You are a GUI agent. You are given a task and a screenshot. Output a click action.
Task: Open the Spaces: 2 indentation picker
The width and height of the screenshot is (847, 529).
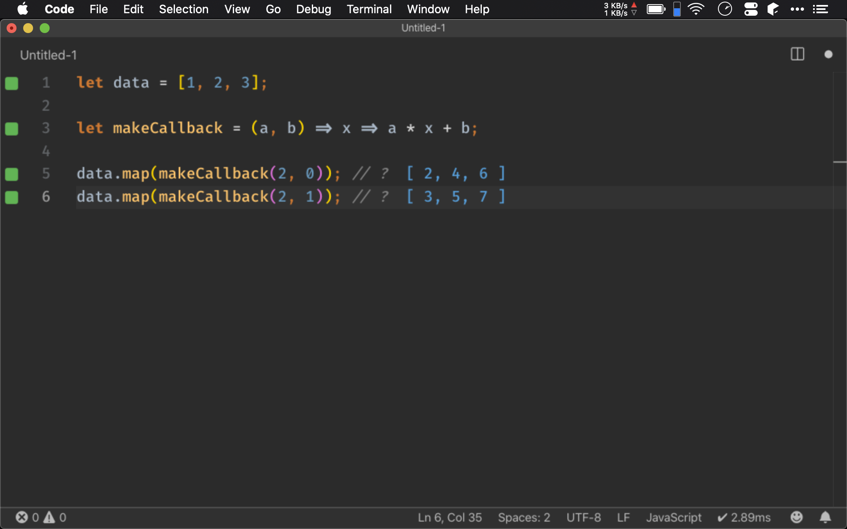pos(524,517)
